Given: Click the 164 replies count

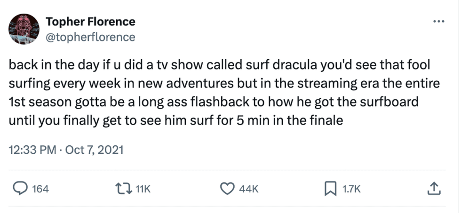Looking at the screenshot, I should pos(40,189).
